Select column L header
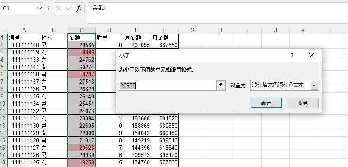The image size is (348, 167). point(331,30)
